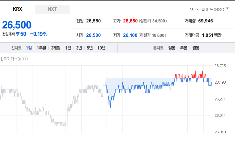Image resolution: width=235 pixels, height=164 pixels.
Task: Select the 3년 line chart period
Action: [79, 48]
